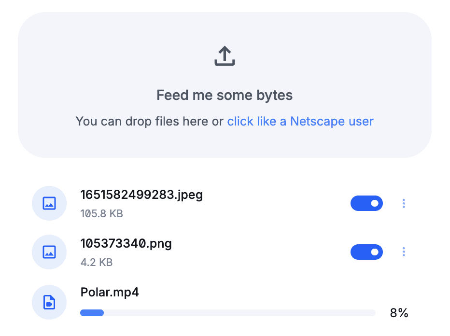Click the 8% upload percentage label

click(399, 313)
